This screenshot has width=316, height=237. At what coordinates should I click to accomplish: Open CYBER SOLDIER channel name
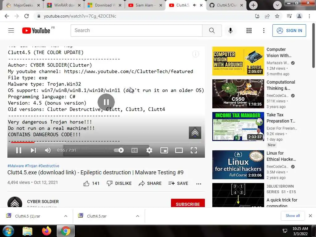tap(43, 202)
